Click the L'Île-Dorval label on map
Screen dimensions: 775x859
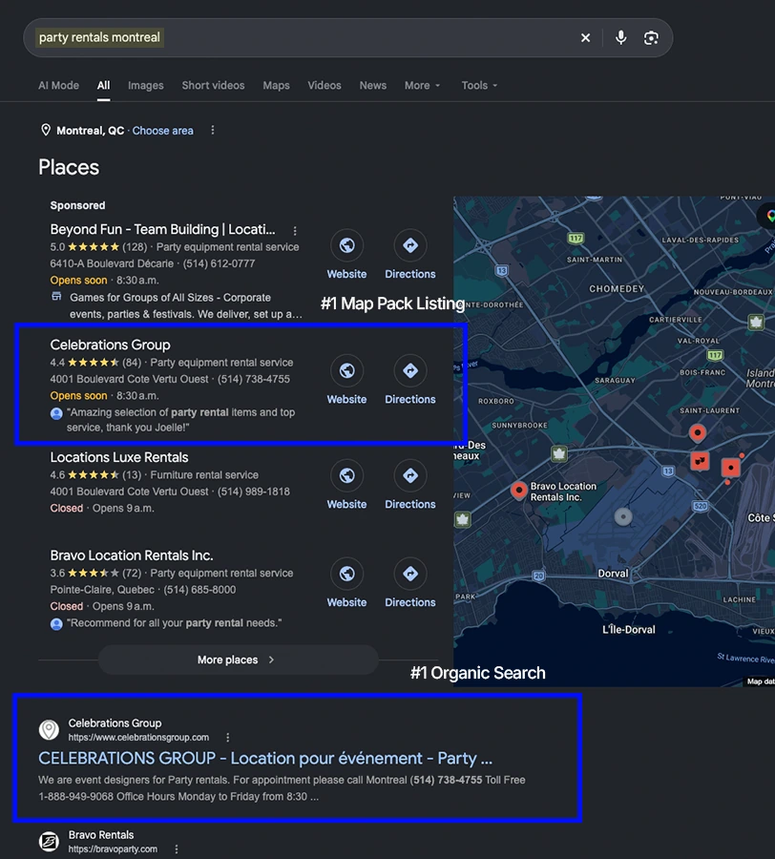point(629,630)
